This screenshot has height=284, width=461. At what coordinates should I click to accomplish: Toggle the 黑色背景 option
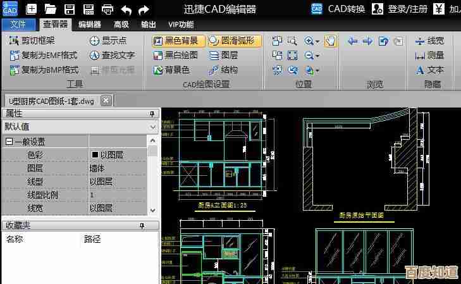[178, 40]
